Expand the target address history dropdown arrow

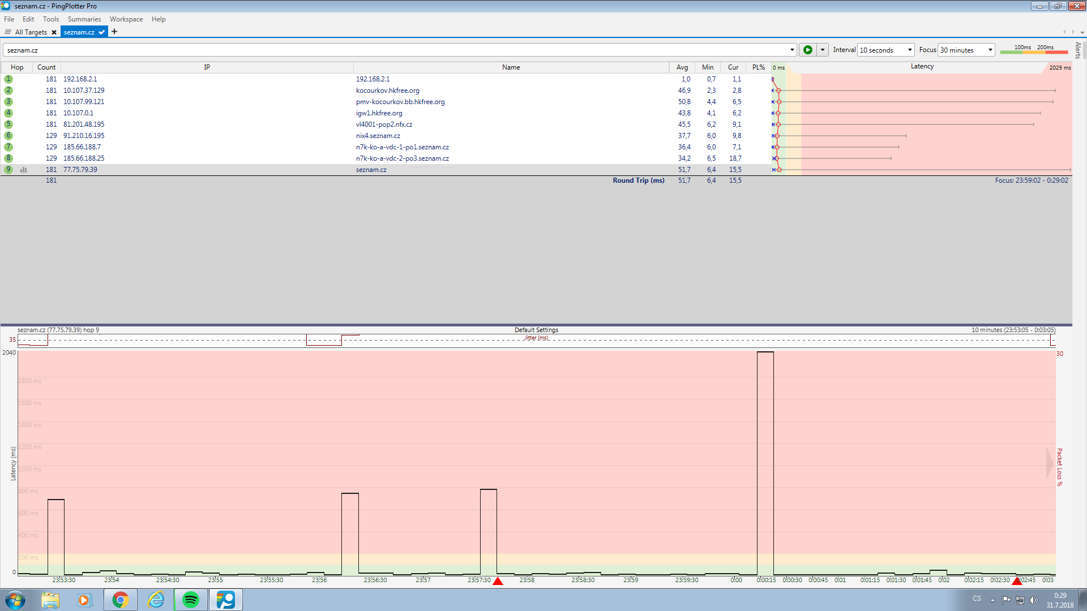[x=792, y=50]
